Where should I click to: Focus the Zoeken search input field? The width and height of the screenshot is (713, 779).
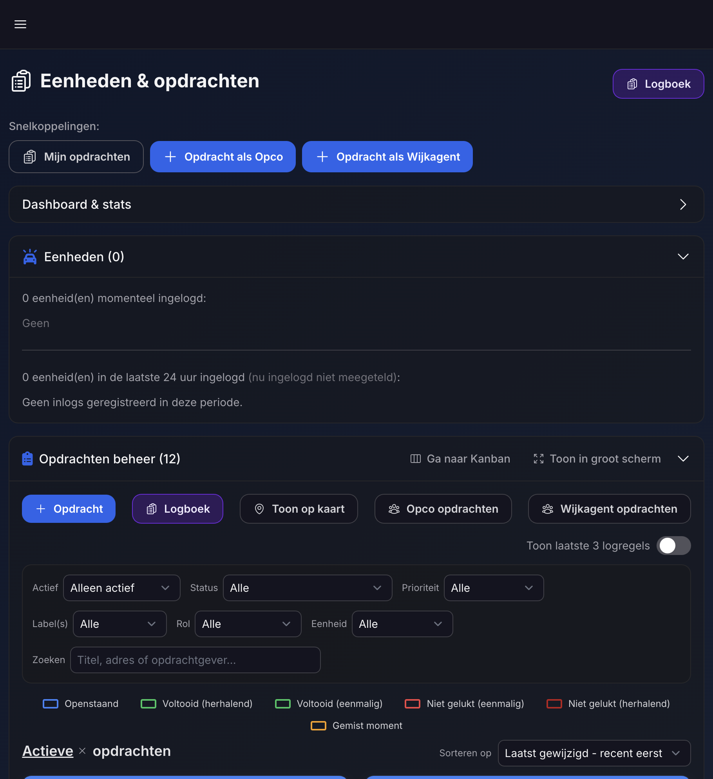tap(195, 660)
